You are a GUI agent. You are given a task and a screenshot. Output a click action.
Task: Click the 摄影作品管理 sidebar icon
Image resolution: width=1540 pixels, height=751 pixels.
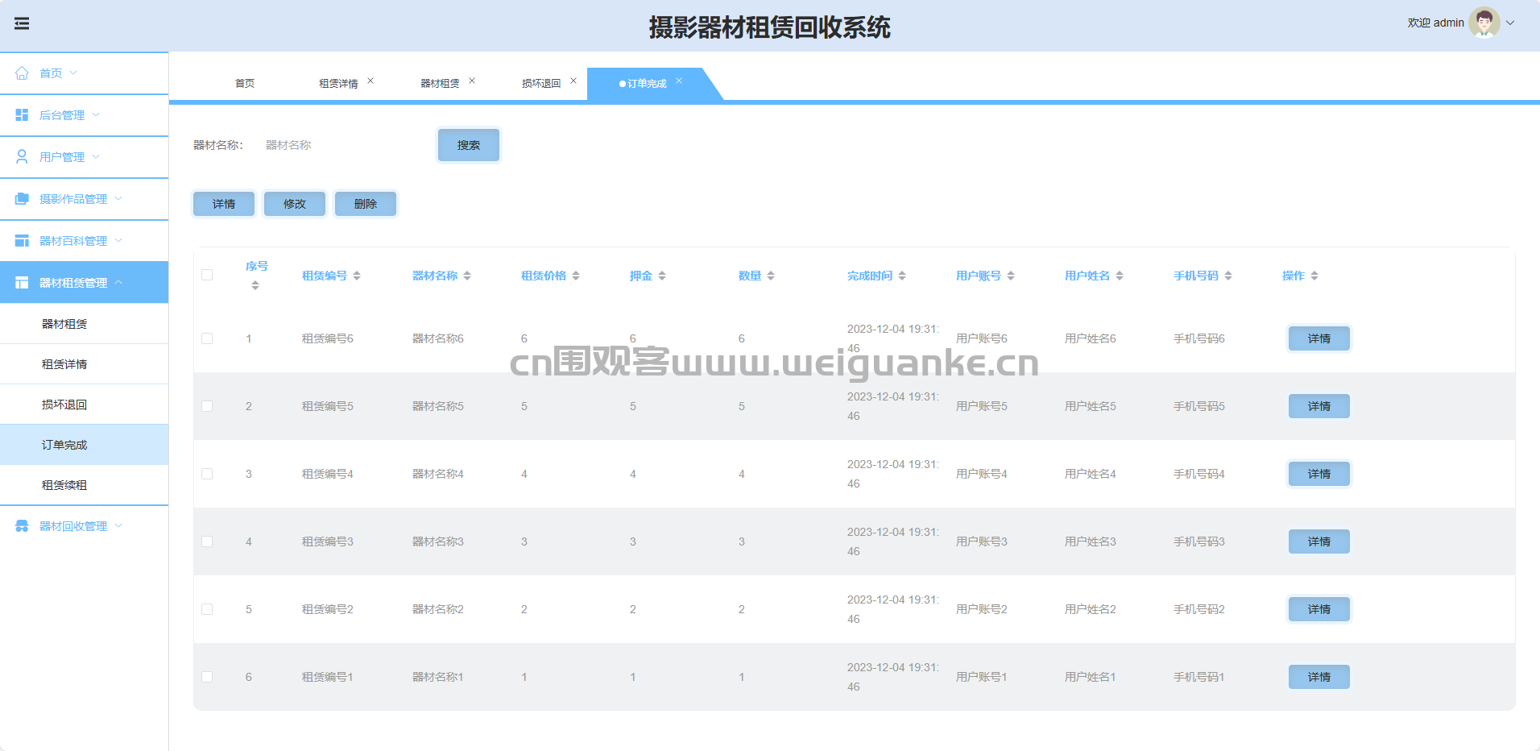pyautogui.click(x=22, y=199)
